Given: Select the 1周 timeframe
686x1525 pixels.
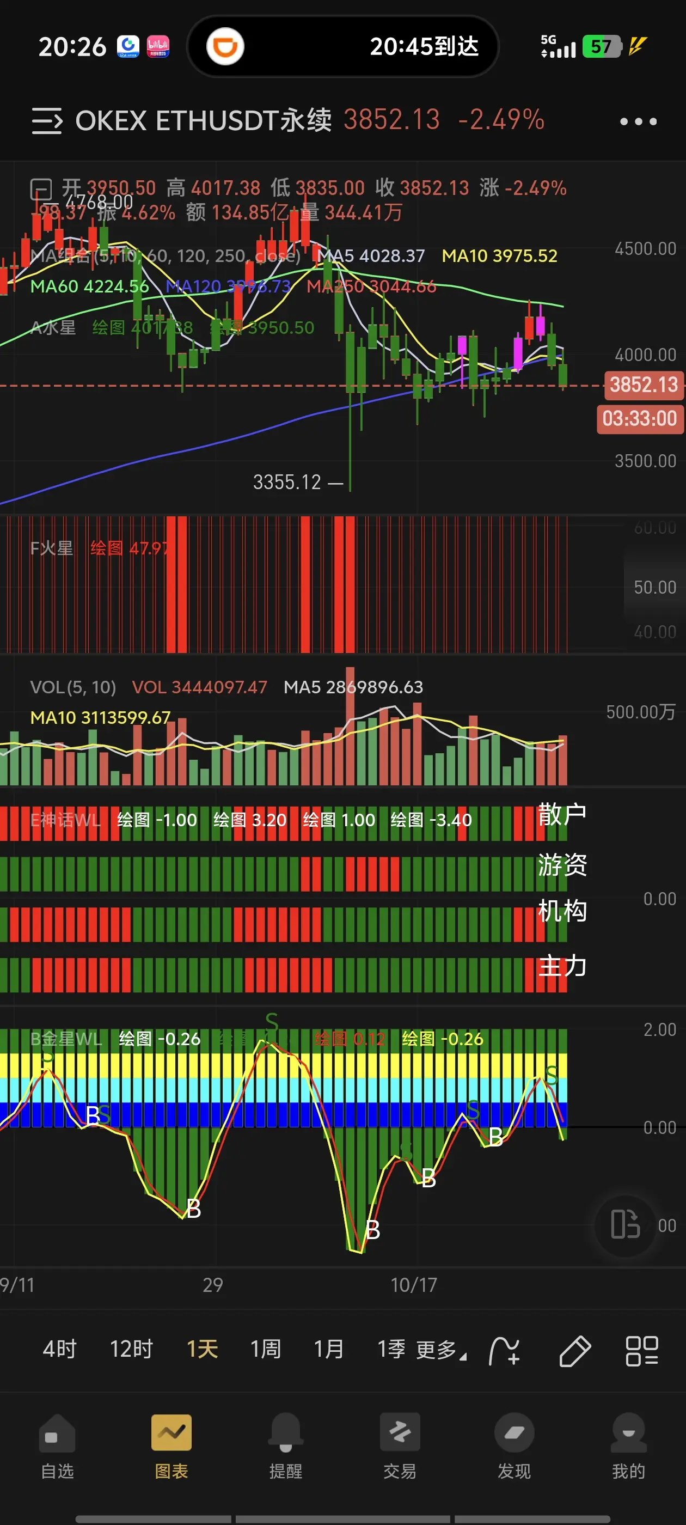Looking at the screenshot, I should tap(266, 1350).
